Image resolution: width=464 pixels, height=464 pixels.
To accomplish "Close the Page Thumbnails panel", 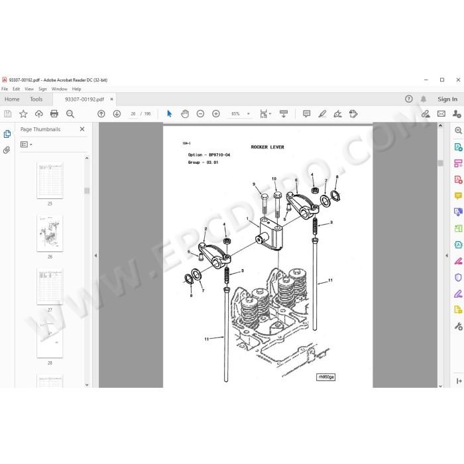I will [x=82, y=129].
